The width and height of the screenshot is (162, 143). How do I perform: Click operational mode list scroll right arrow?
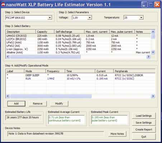[x=153, y=96]
